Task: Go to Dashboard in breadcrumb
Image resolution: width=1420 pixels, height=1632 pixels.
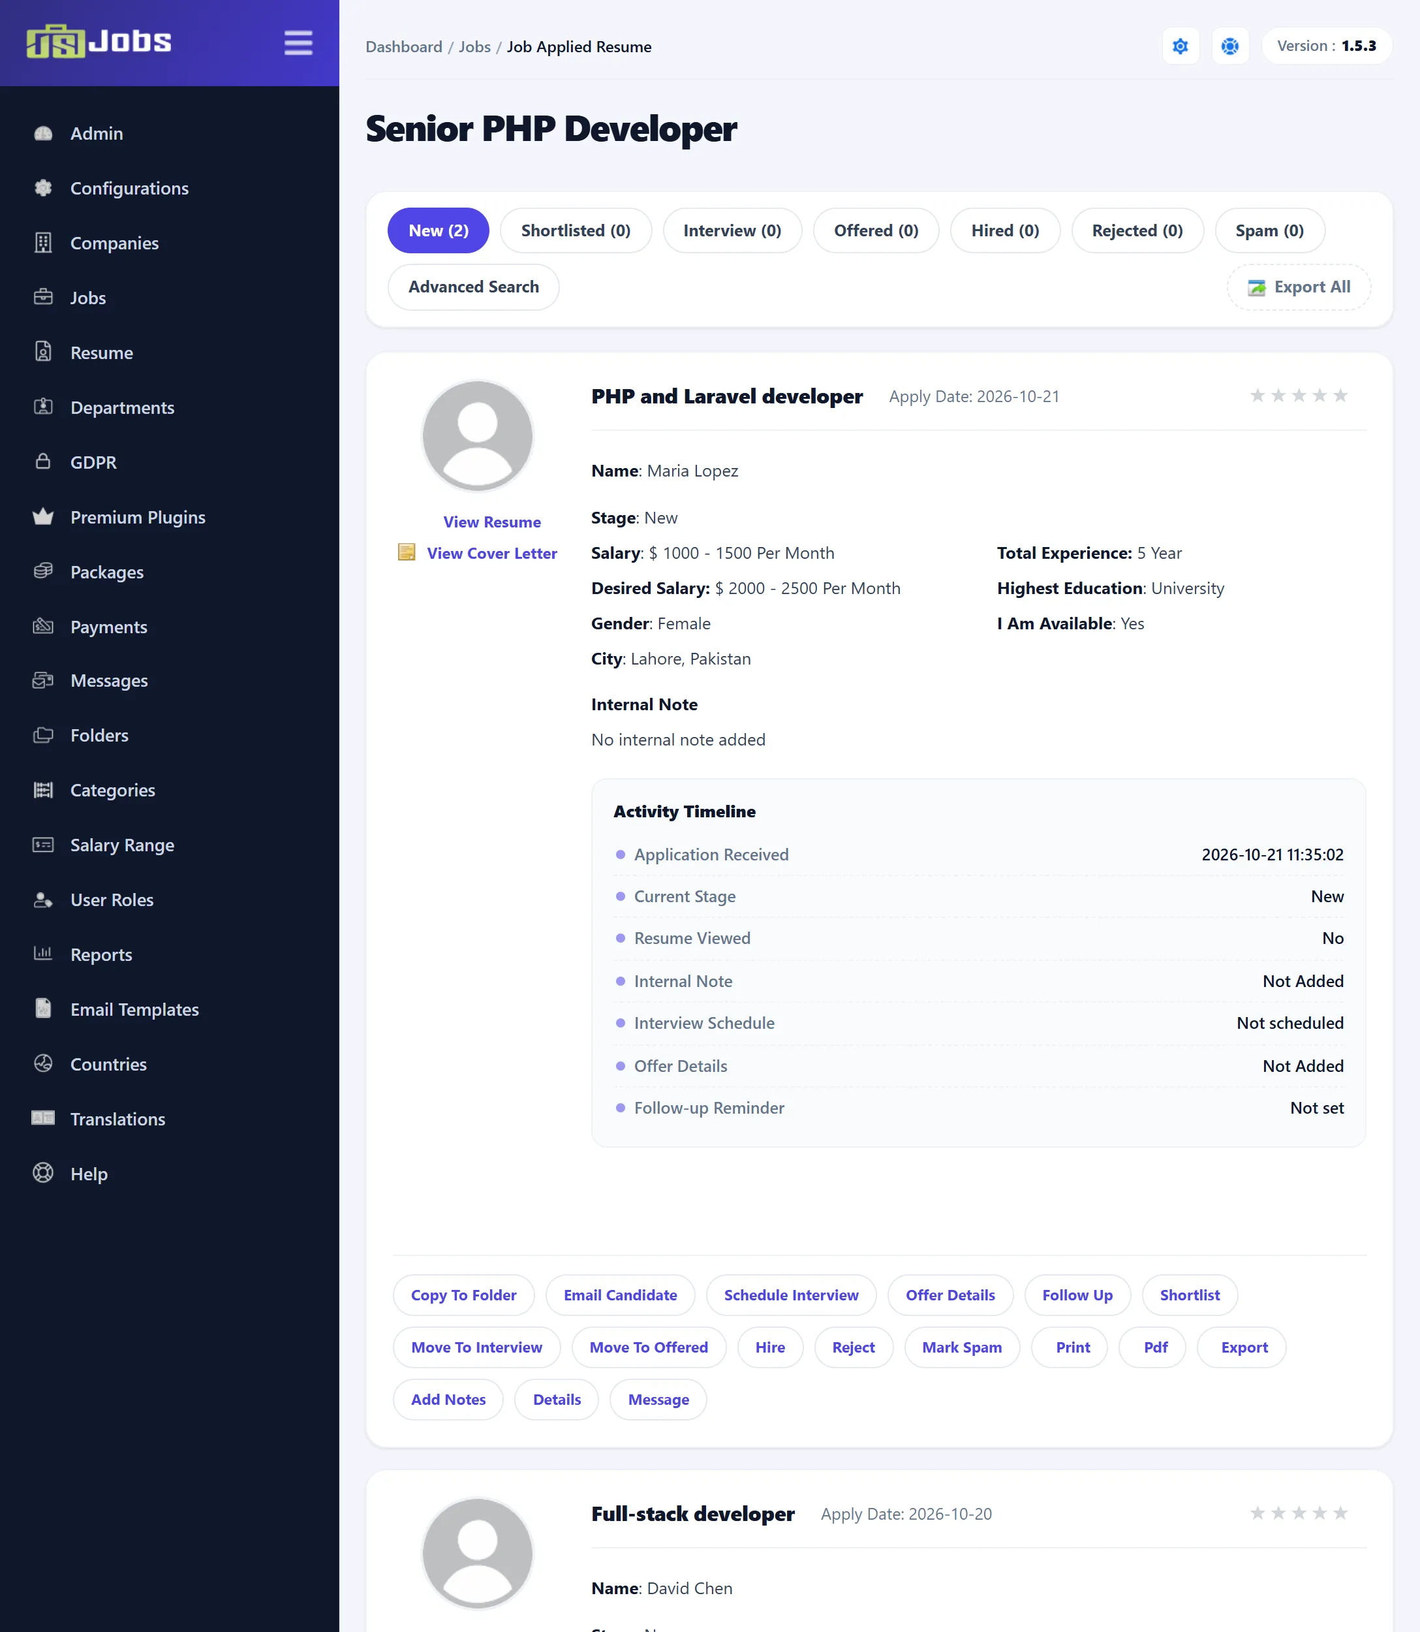Action: point(404,47)
